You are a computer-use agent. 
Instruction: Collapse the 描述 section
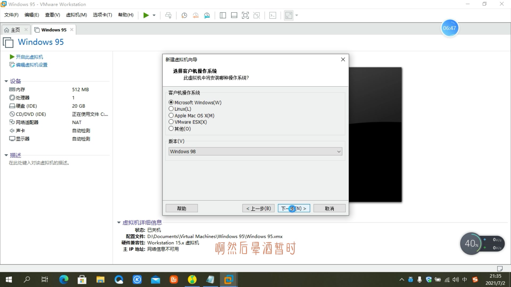6,155
